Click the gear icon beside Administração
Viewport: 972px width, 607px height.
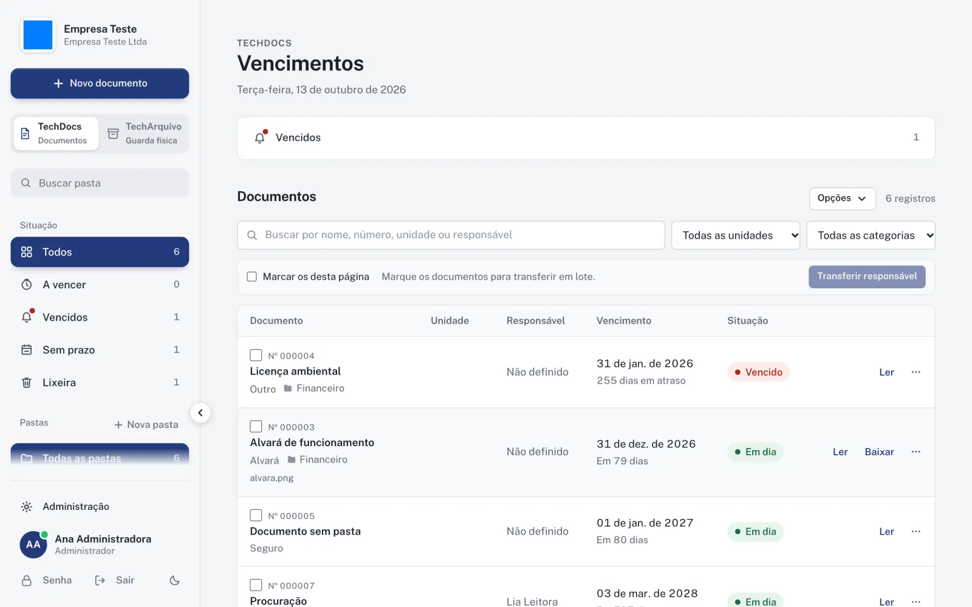(x=27, y=507)
